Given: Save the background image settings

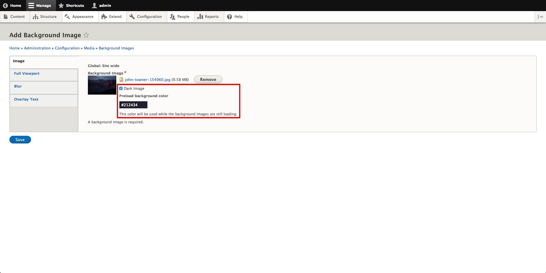Looking at the screenshot, I should tap(20, 140).
